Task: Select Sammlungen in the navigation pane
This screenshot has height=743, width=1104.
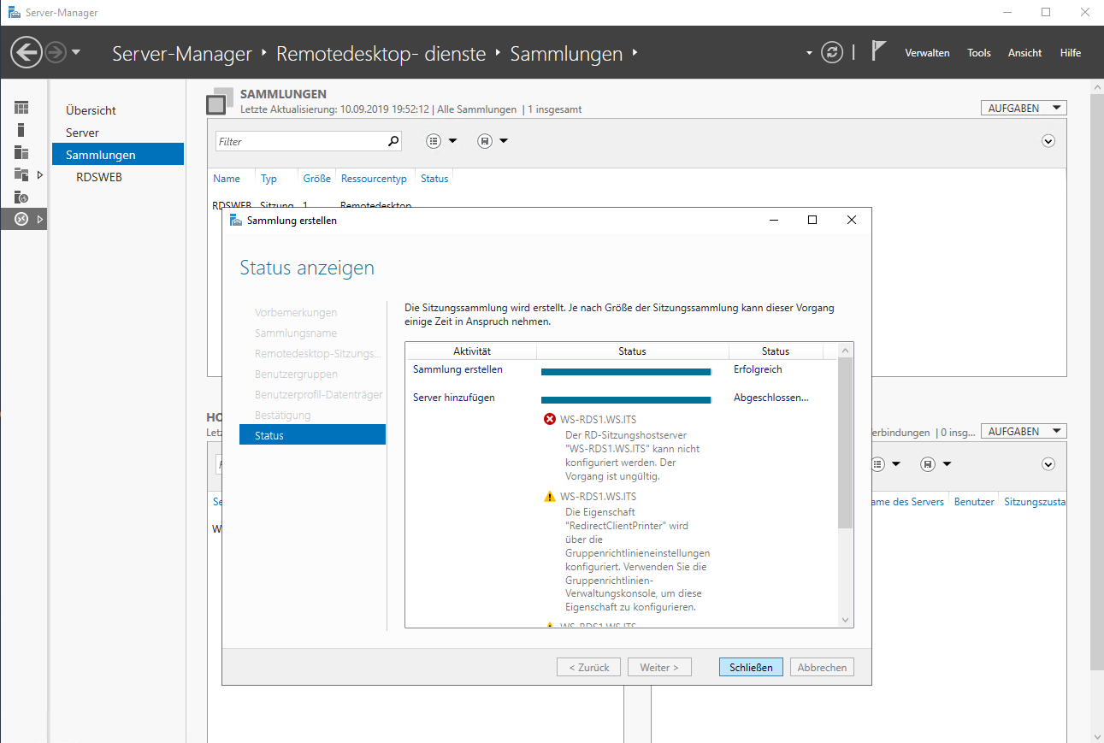Action: tap(118, 155)
